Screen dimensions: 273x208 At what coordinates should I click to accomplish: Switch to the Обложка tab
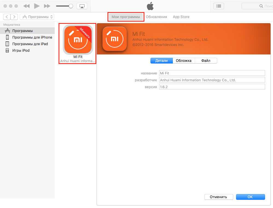pyautogui.click(x=184, y=61)
